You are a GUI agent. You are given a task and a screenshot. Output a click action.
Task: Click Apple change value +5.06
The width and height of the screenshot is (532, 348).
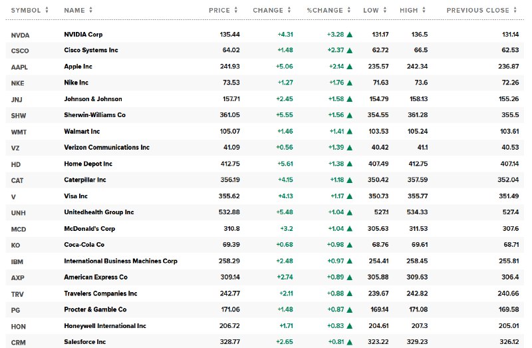[x=285, y=66]
